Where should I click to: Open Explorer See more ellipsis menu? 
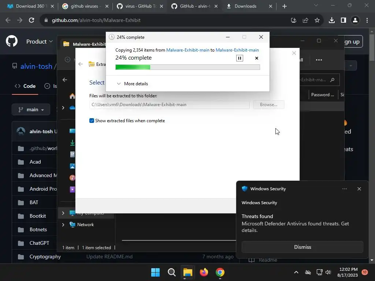319,60
